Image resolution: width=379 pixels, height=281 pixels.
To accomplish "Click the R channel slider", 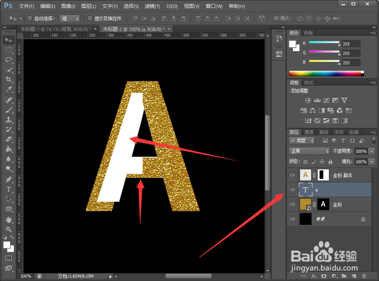I will click(x=324, y=42).
